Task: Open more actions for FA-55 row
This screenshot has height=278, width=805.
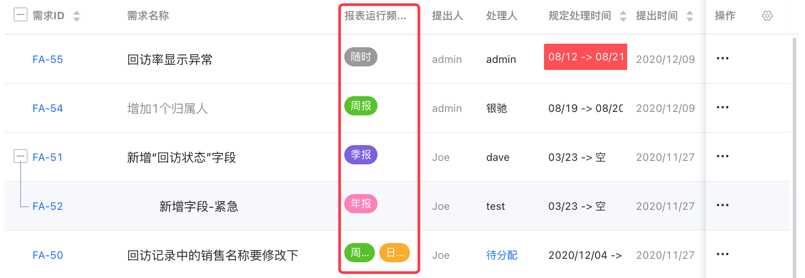Action: point(722,59)
